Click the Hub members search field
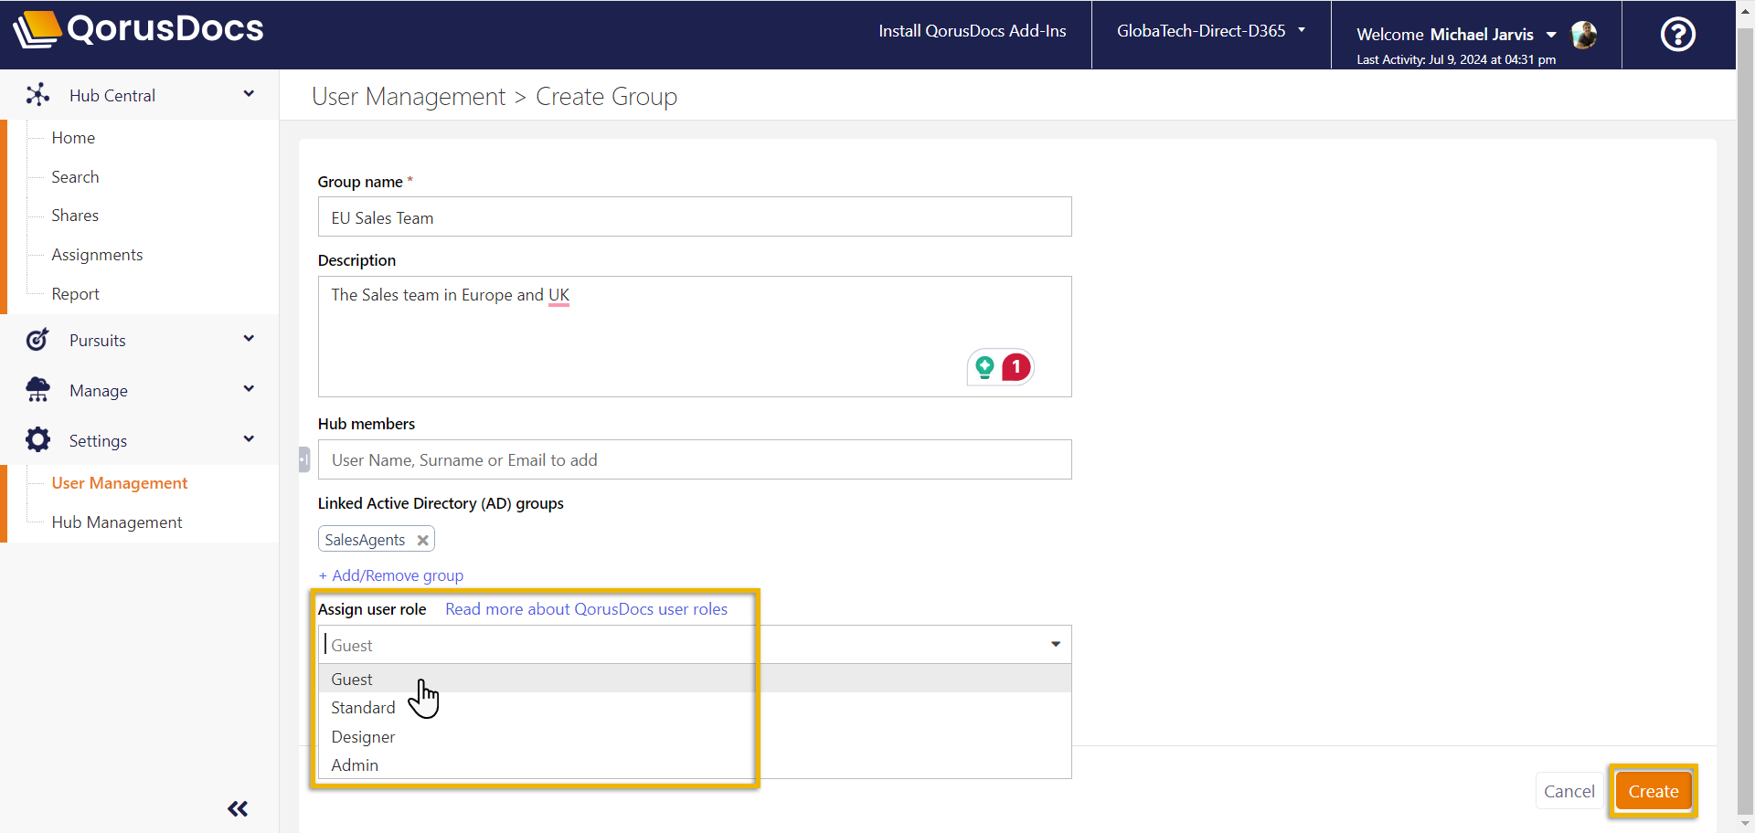 (695, 459)
